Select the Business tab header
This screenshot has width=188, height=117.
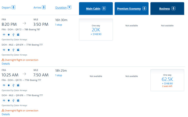point(164,9)
